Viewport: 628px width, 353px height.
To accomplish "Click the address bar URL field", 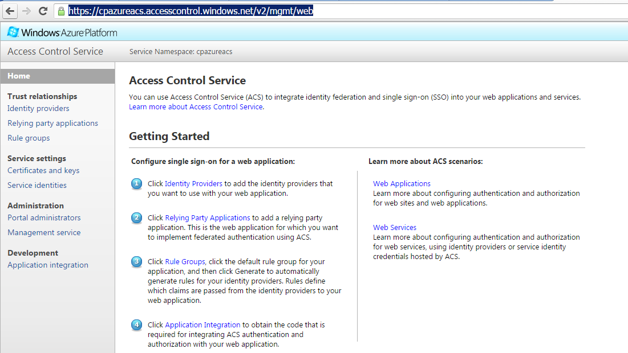I will coord(341,11).
